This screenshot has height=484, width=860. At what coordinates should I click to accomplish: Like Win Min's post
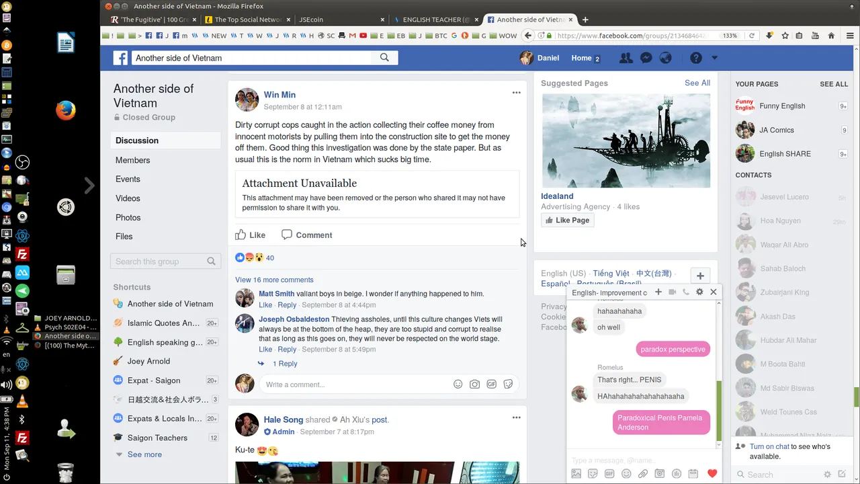click(x=251, y=235)
